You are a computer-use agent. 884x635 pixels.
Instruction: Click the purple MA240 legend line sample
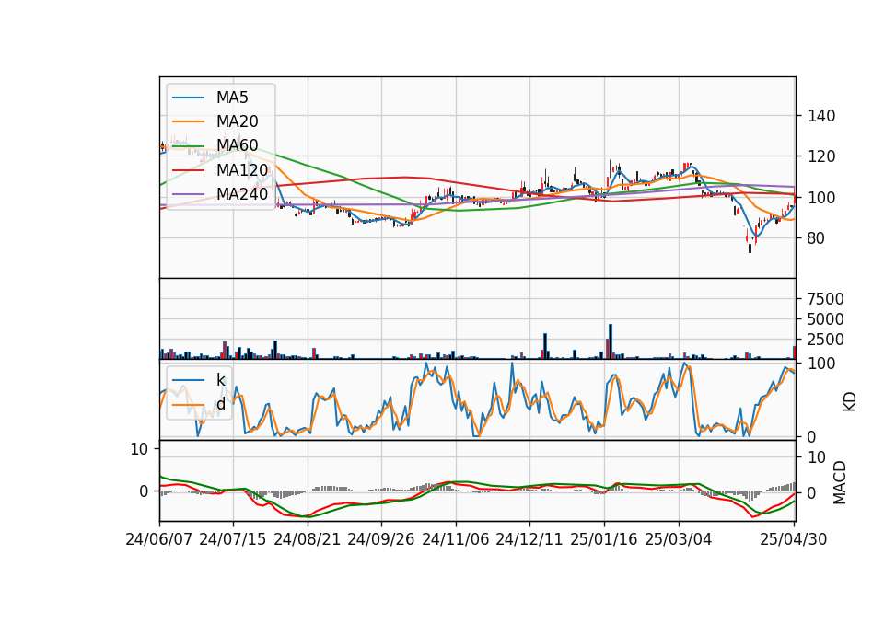coord(188,194)
